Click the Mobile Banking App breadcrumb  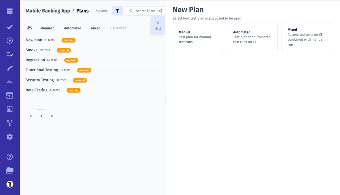point(48,11)
